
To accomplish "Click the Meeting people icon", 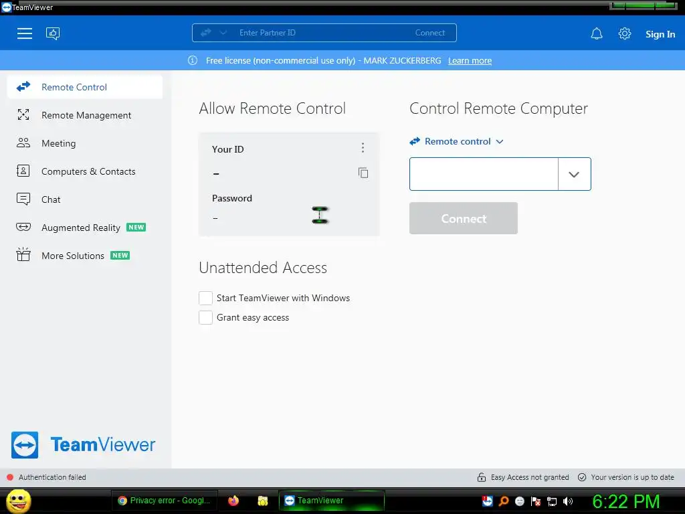I will [x=23, y=143].
